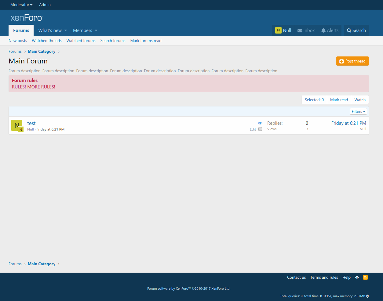383x301 pixels.
Task: Click the Null user avatar in the navbar
Action: click(x=278, y=30)
